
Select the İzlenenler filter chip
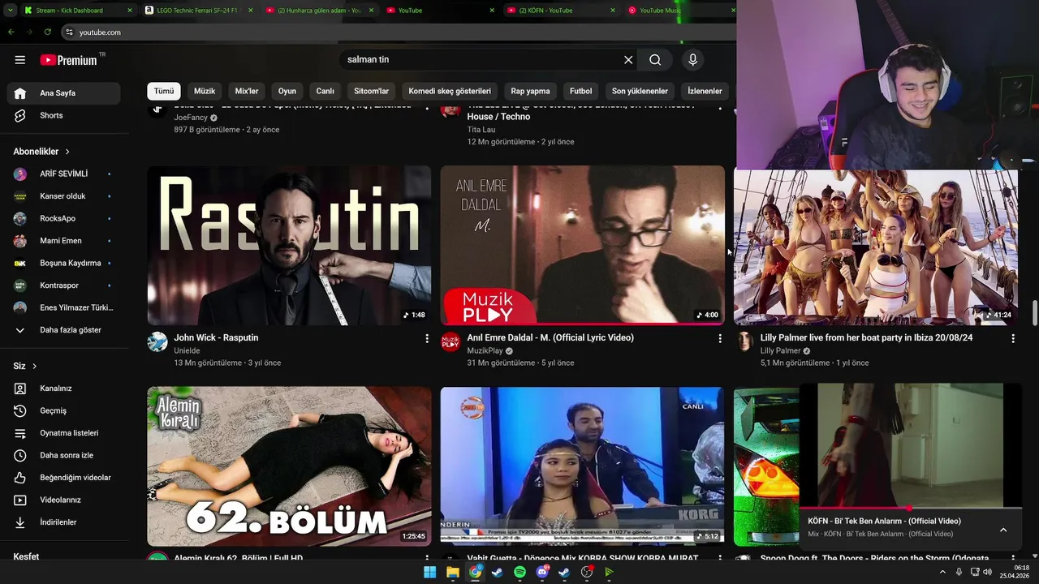tap(705, 91)
